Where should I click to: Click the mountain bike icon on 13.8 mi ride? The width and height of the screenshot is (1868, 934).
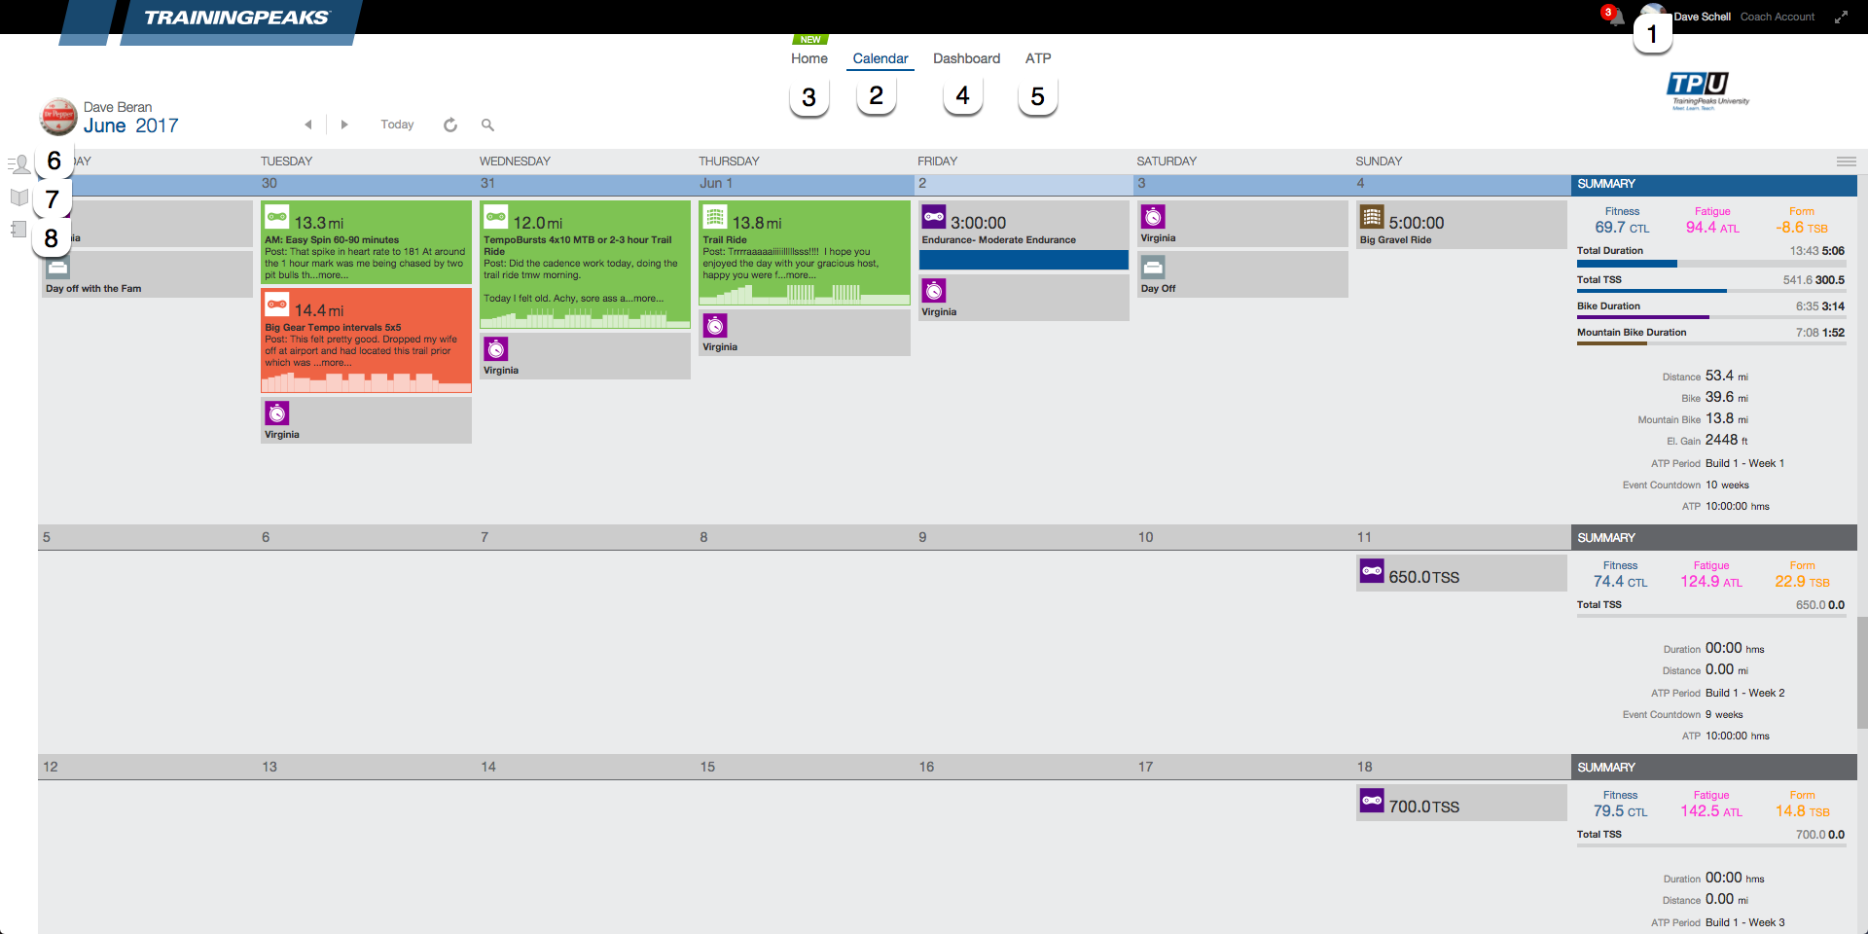tap(715, 216)
